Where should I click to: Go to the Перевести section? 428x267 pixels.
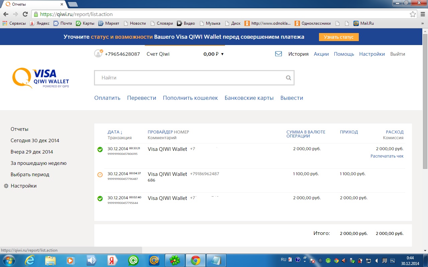point(141,98)
